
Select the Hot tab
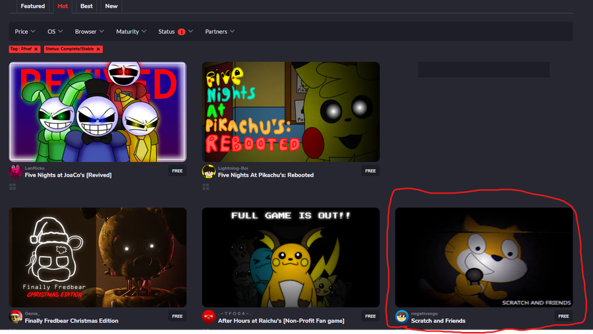(x=63, y=6)
